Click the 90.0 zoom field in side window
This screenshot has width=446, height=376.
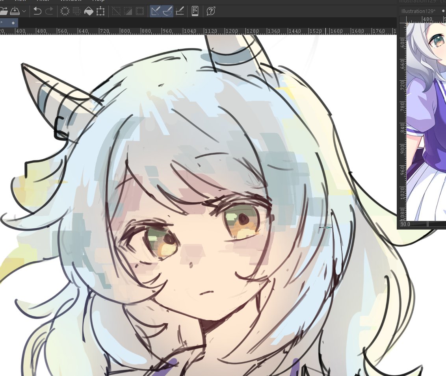[x=405, y=224]
